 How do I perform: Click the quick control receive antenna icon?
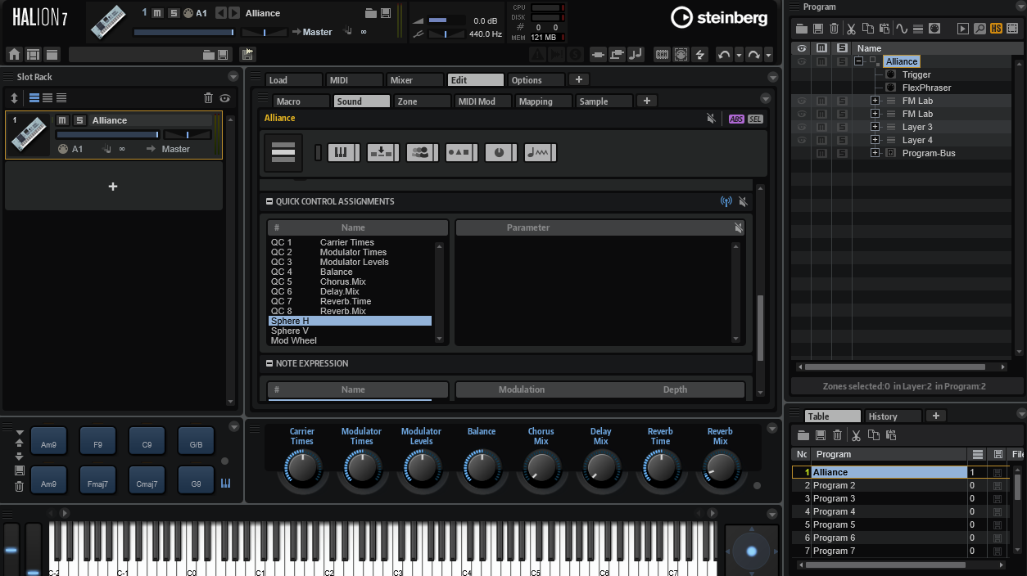click(726, 201)
